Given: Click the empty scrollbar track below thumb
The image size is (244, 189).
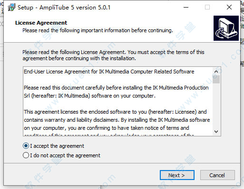Looking at the screenshot, I should (x=216, y=106).
